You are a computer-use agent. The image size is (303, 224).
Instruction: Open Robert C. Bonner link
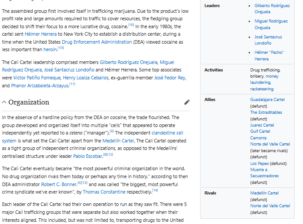59,184
